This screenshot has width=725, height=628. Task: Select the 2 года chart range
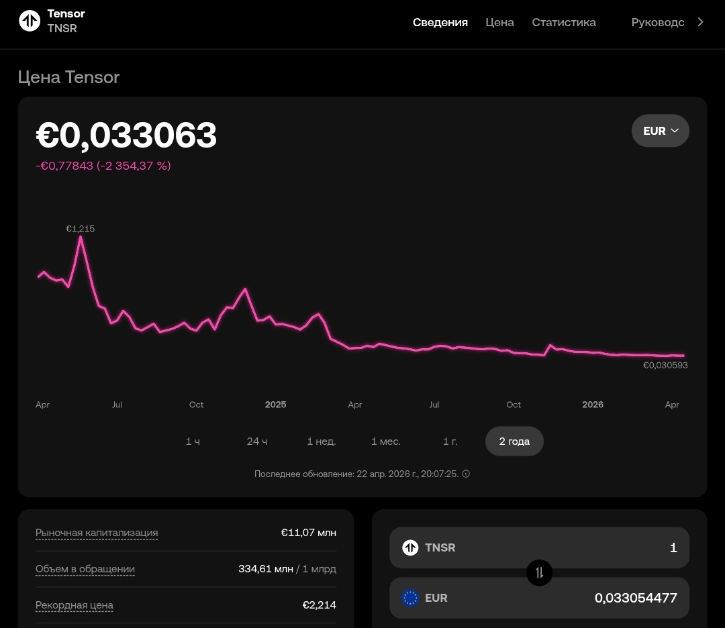[x=514, y=441]
